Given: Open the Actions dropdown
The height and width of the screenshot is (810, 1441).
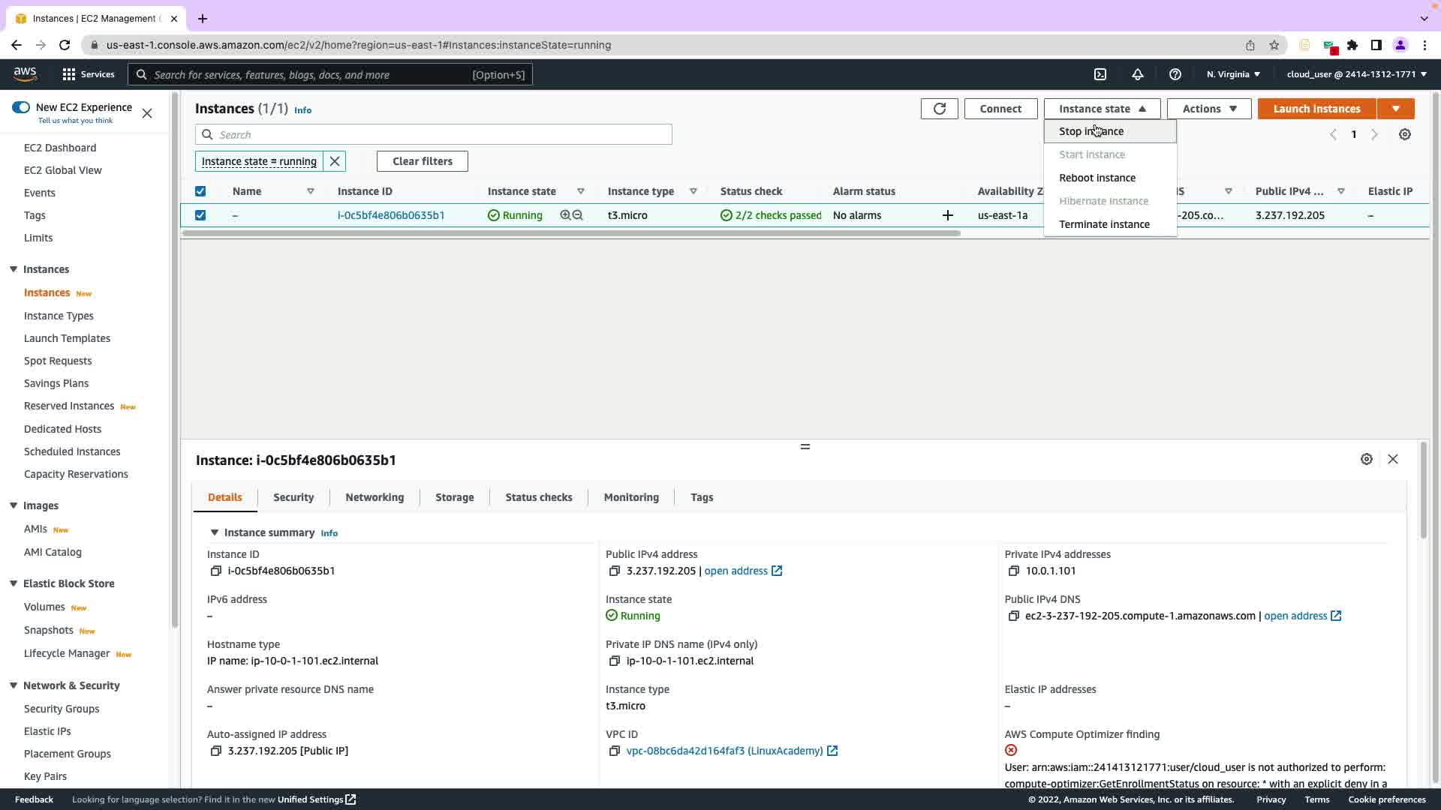Looking at the screenshot, I should [1208, 109].
